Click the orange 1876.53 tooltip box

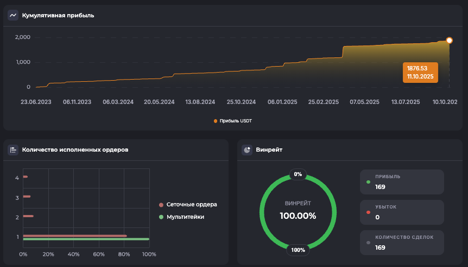(x=420, y=73)
